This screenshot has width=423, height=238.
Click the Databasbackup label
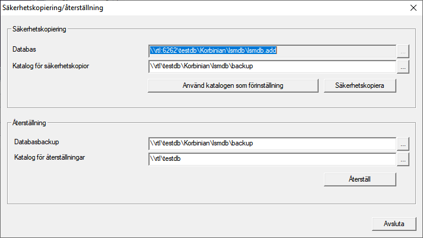coord(40,142)
